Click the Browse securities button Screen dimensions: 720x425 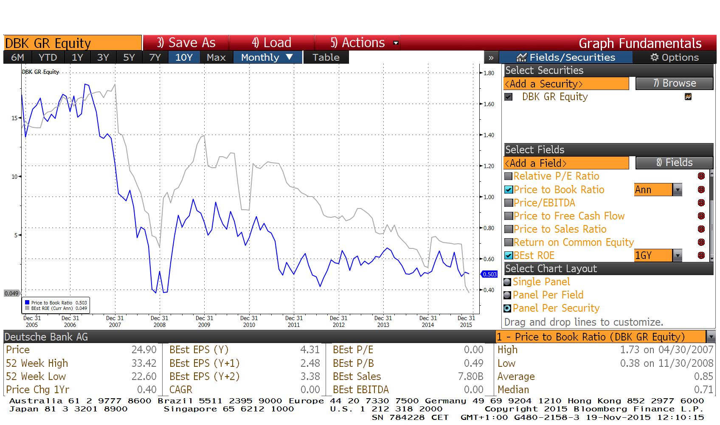coord(675,83)
